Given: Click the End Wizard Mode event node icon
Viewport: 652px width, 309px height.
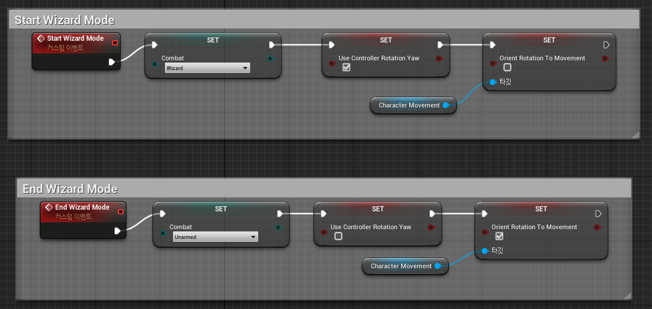Looking at the screenshot, I should [x=49, y=207].
